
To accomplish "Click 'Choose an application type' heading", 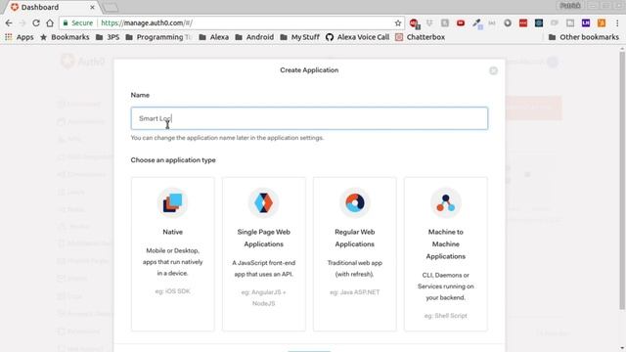I will [173, 160].
